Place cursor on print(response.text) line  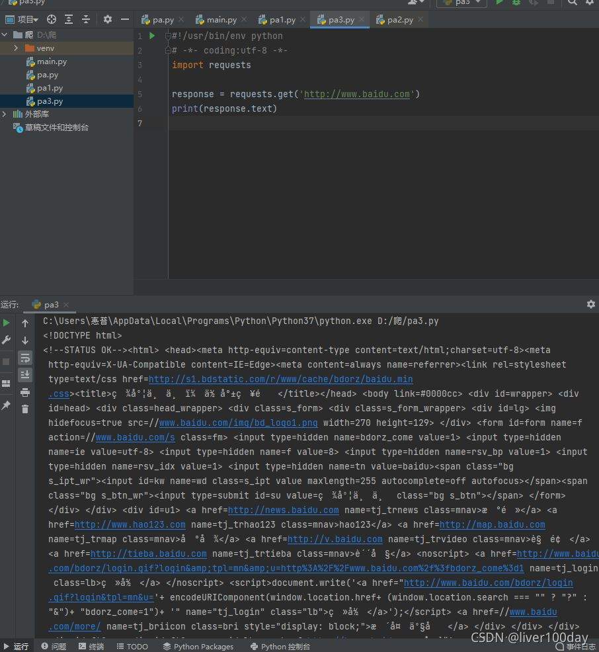[x=225, y=109]
